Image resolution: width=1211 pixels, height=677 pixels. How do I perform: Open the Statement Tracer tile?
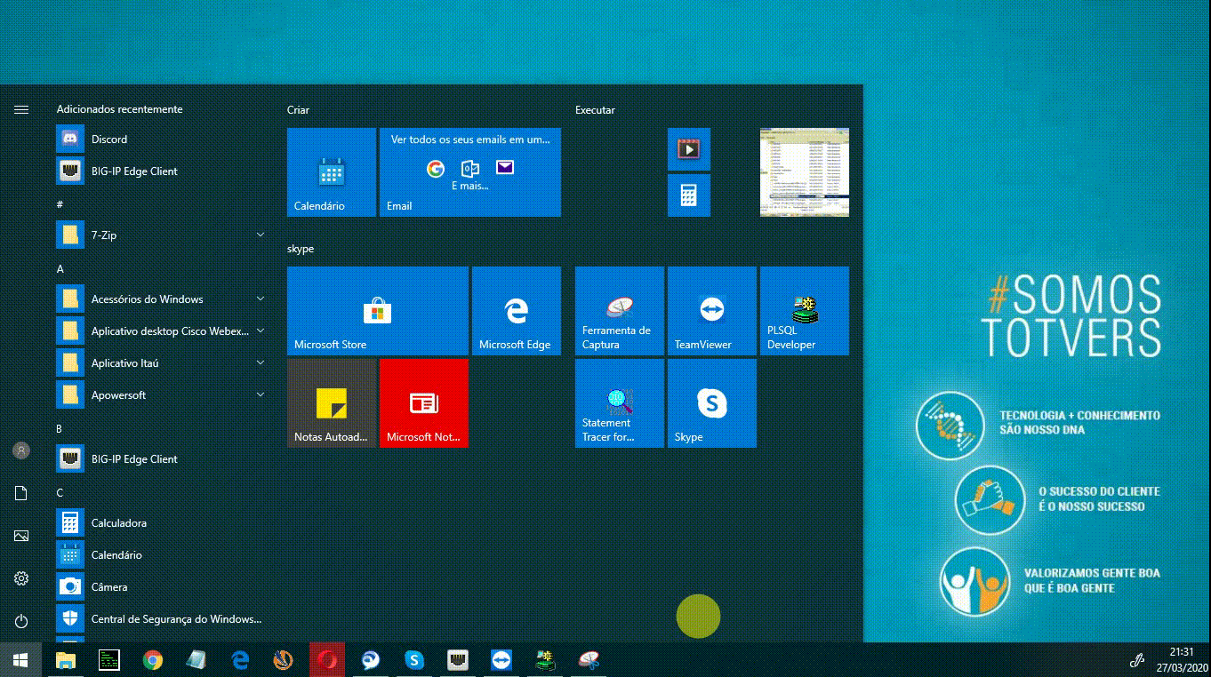coord(620,403)
